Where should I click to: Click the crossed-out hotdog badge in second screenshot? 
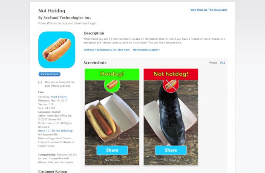click(171, 85)
